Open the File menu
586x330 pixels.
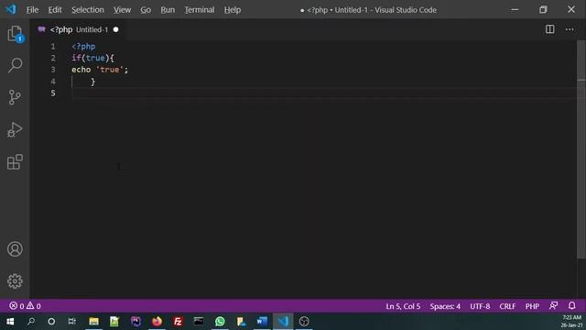coord(32,10)
